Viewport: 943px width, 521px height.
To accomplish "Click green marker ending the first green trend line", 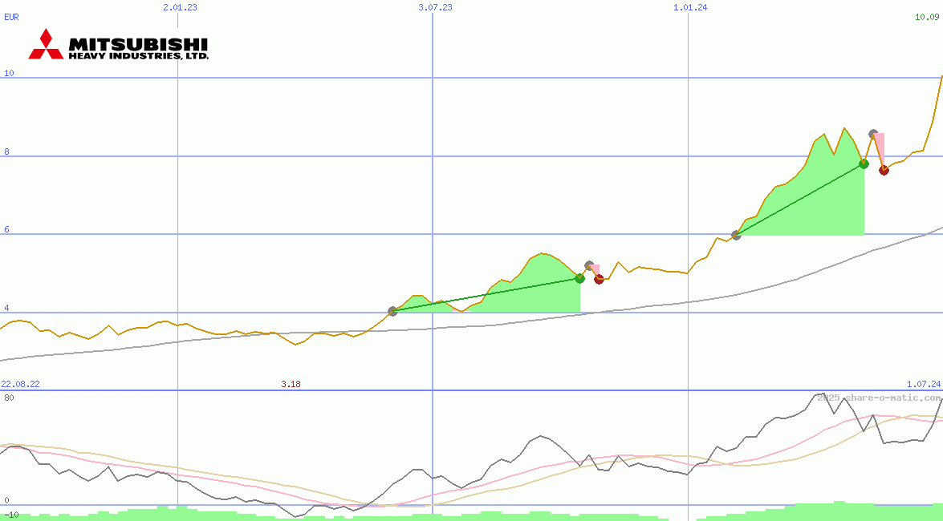I will pos(579,278).
